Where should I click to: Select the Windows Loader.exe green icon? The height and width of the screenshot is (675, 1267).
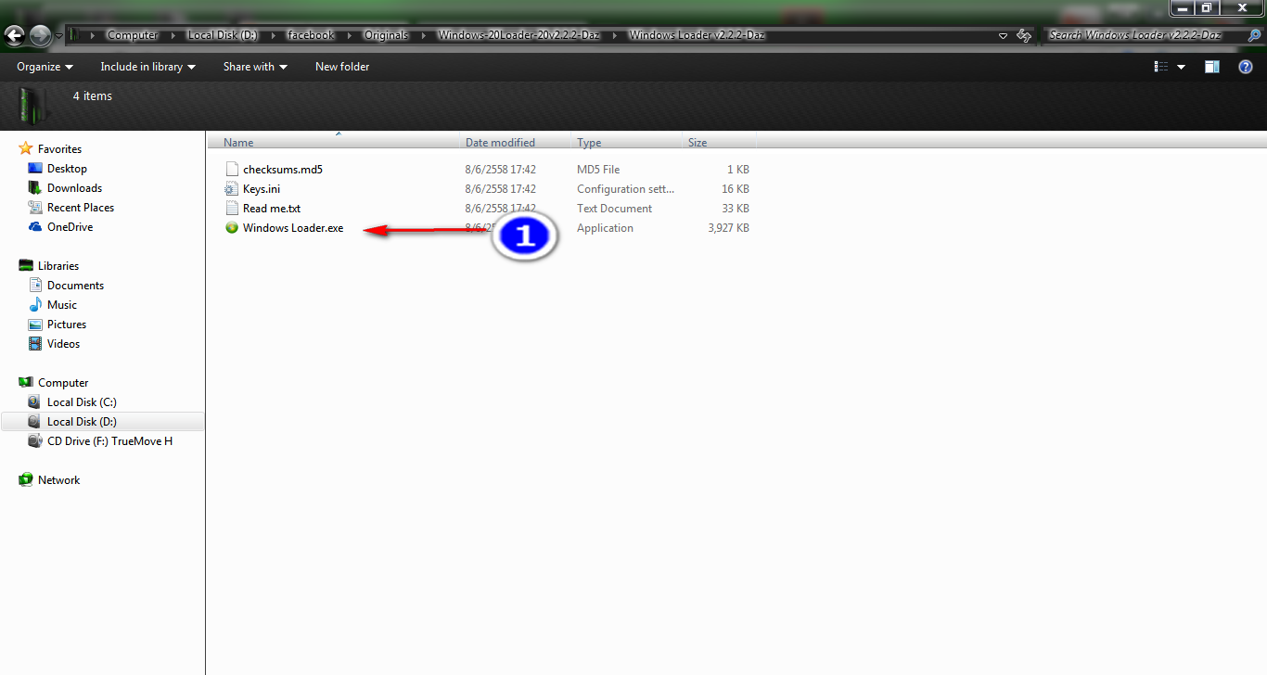tap(232, 228)
